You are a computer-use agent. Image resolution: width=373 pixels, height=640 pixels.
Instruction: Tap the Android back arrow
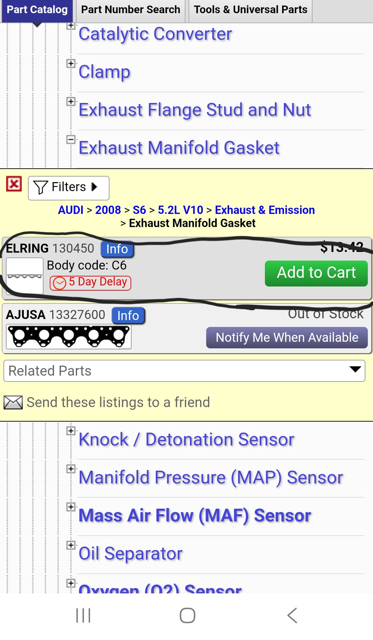coord(292,615)
